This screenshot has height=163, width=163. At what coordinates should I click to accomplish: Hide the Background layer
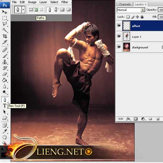[119, 47]
